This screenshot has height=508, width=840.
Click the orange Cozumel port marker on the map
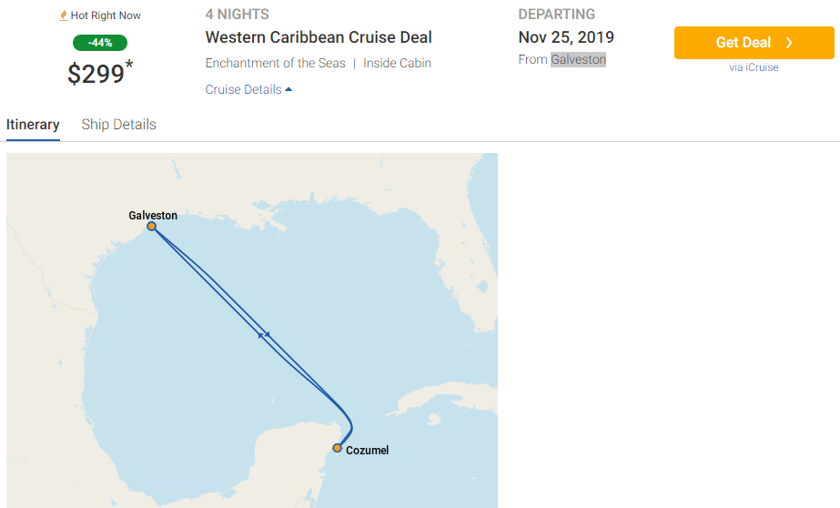[x=338, y=448]
